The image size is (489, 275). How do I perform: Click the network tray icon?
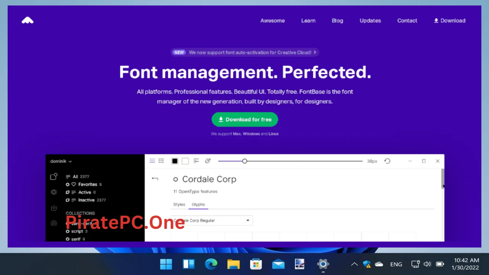tap(415, 264)
